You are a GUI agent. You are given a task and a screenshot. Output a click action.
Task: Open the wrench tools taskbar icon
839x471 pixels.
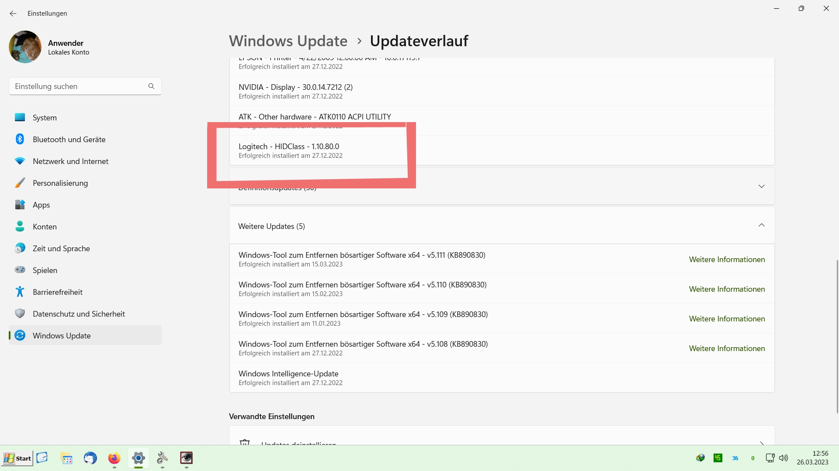click(x=162, y=458)
